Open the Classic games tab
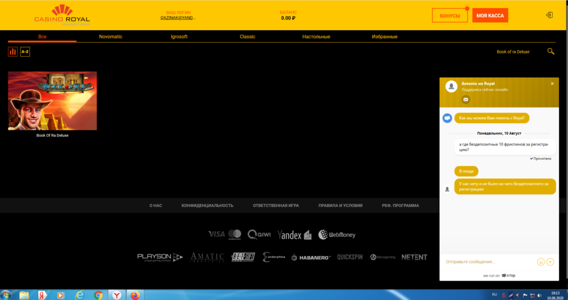This screenshot has height=300, width=568. click(248, 36)
